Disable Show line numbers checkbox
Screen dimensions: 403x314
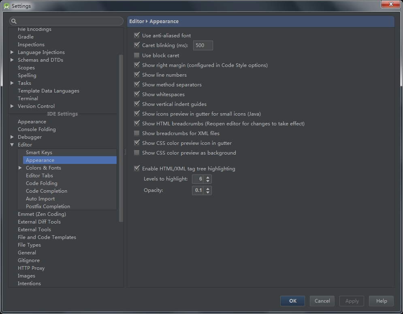point(137,75)
